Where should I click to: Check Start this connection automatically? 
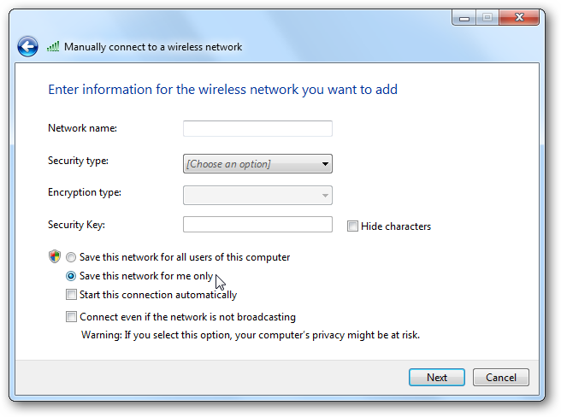tap(71, 296)
